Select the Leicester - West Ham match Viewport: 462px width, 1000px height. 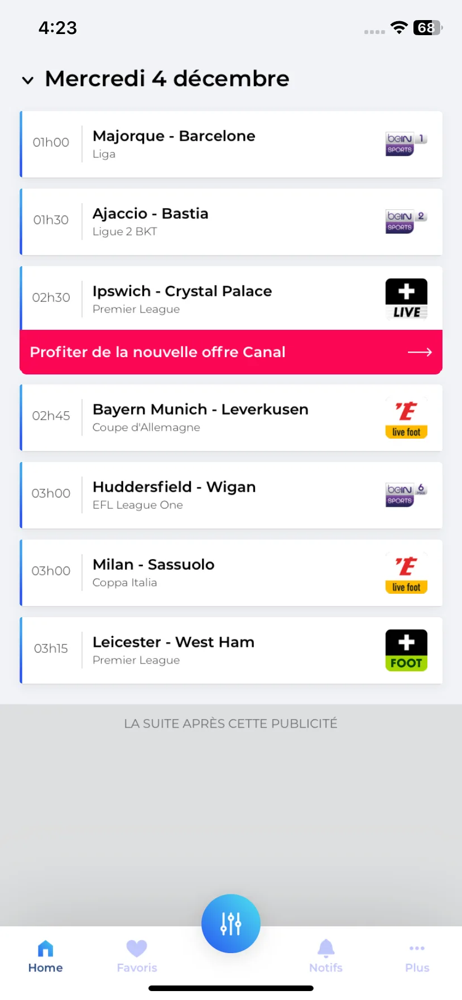[231, 650]
